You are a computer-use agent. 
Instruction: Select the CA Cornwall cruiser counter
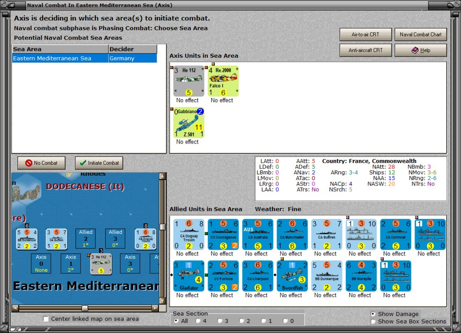396,234
